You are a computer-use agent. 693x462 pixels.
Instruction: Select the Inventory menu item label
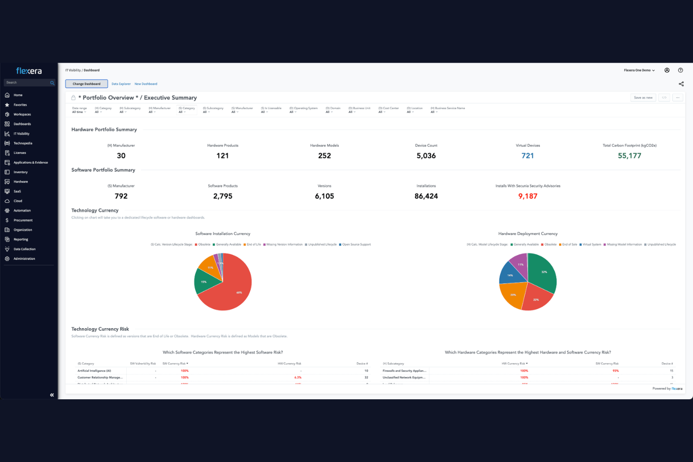[21, 172]
